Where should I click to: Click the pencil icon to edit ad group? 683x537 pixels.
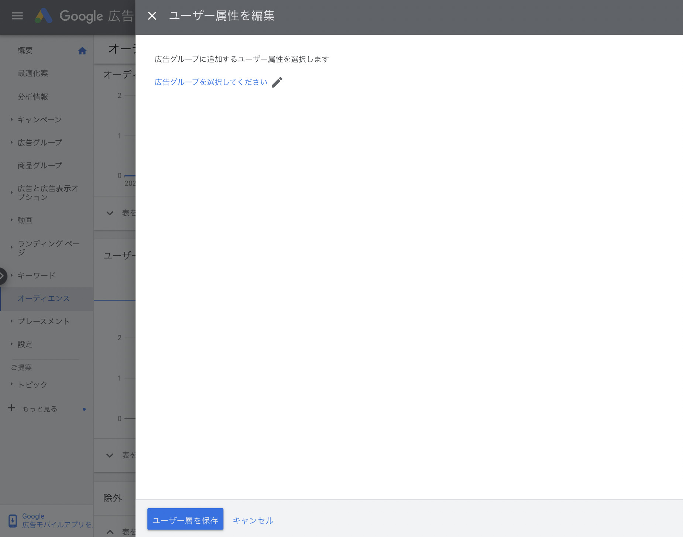[277, 82]
